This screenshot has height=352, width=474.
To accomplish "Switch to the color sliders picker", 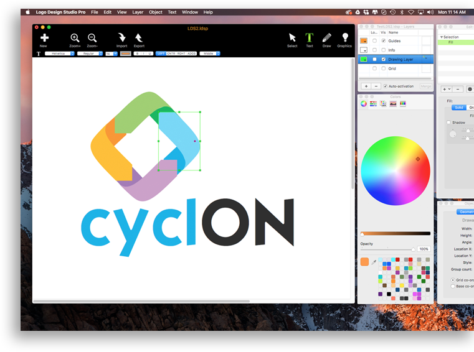I will pyautogui.click(x=373, y=104).
